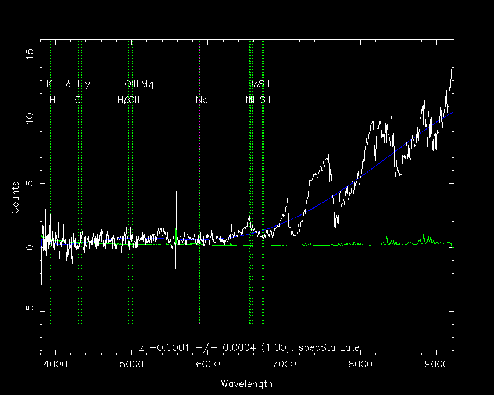The height and width of the screenshot is (395, 494).
Task: Click the Wavelength axis title
Action: point(246,383)
